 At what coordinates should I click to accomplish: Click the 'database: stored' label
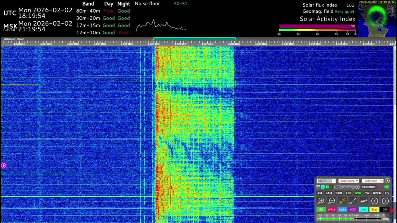(14, 39)
